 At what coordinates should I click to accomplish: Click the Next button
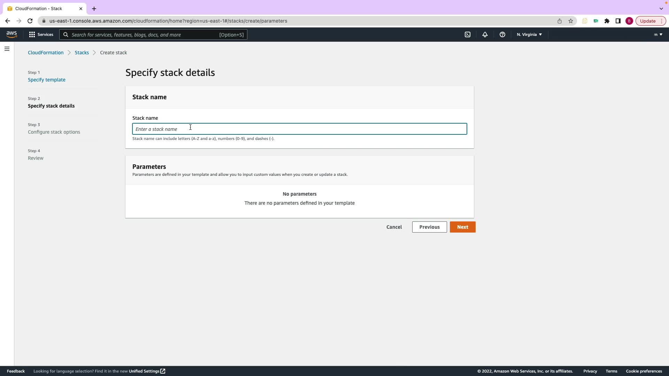coord(462,227)
